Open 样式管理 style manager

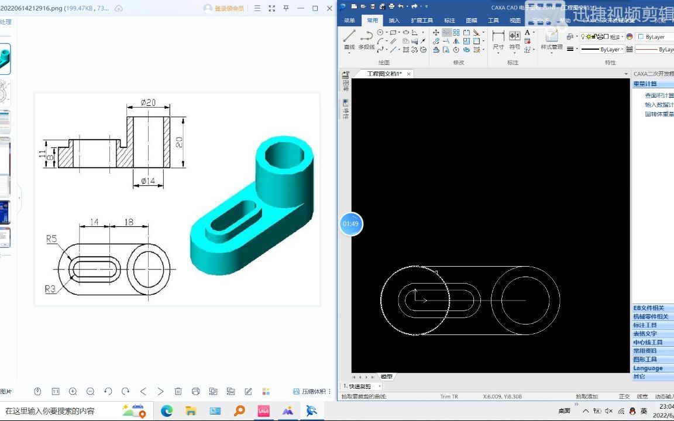[x=552, y=40]
